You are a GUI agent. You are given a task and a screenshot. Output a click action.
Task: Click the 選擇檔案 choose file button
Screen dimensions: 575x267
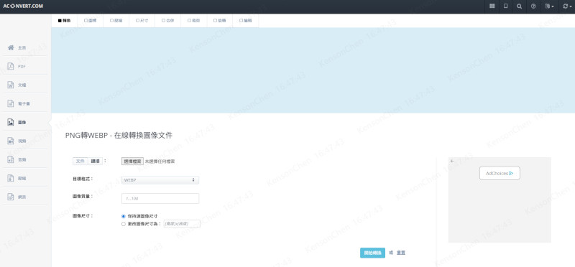132,161
